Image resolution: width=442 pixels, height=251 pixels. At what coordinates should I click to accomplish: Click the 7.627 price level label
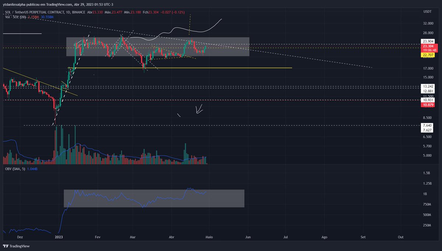tap(427, 130)
